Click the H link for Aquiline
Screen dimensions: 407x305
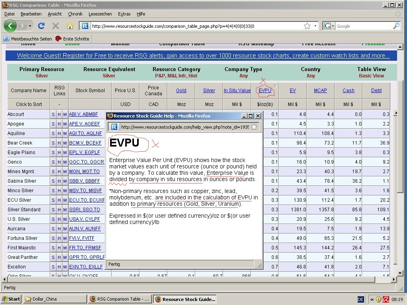click(x=59, y=133)
